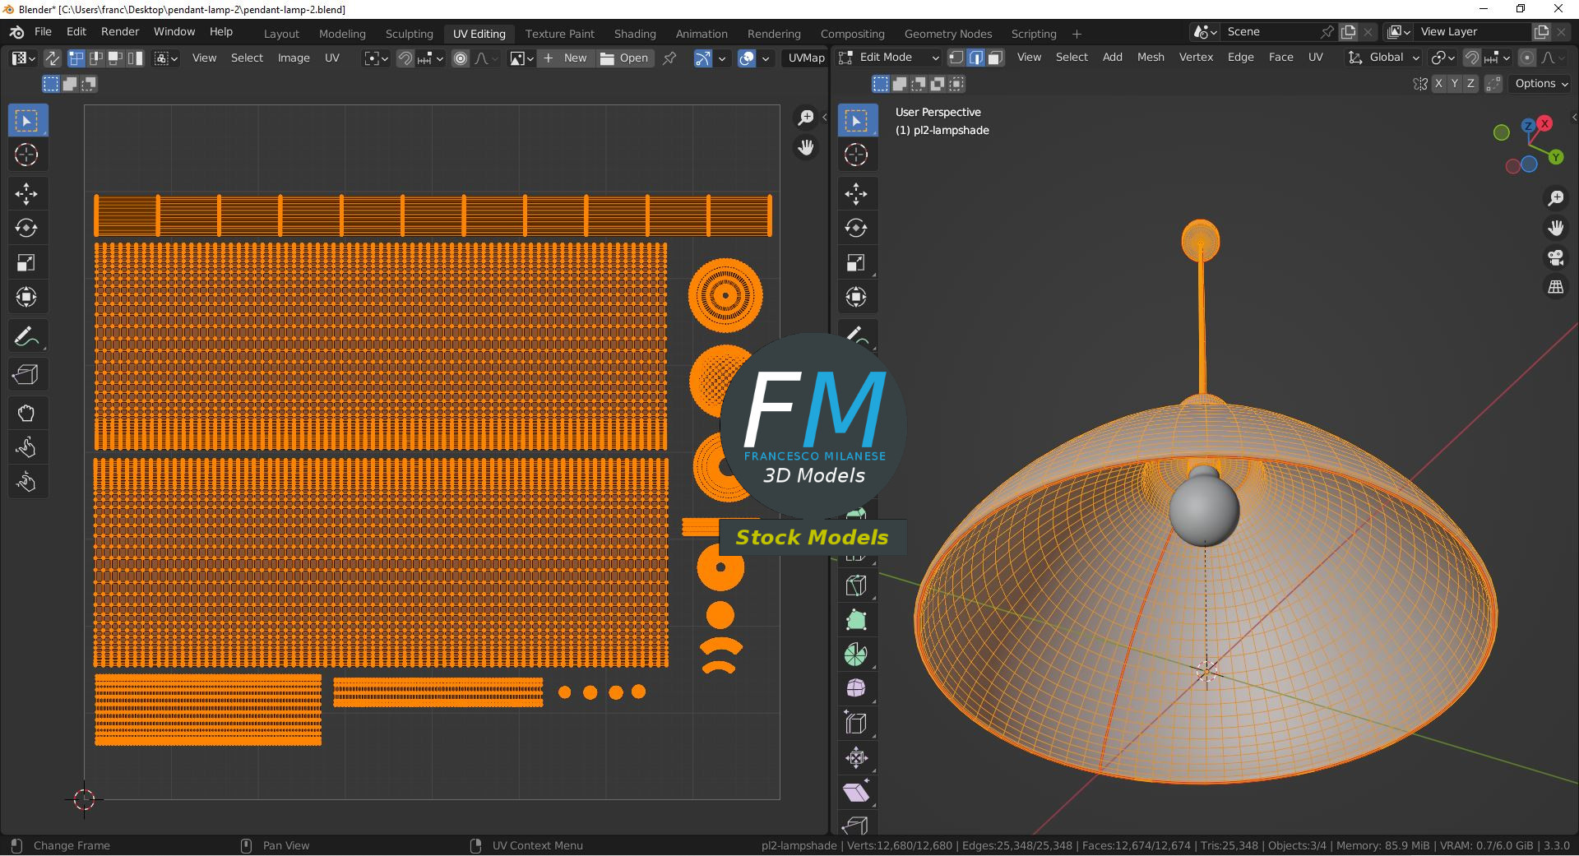Switch to orthographic view via grid icon
Image resolution: width=1579 pixels, height=856 pixels.
[1555, 287]
